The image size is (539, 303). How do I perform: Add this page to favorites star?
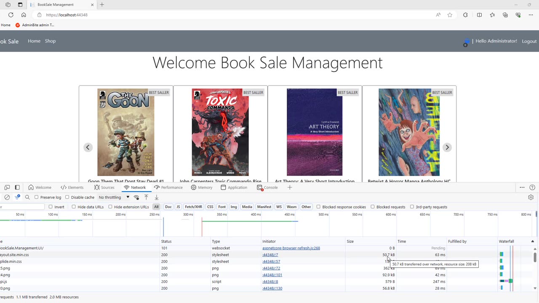click(450, 15)
